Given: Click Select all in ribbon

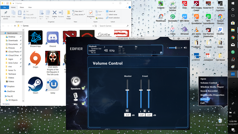Looking at the screenshot, I should pyautogui.click(x=110, y=11).
